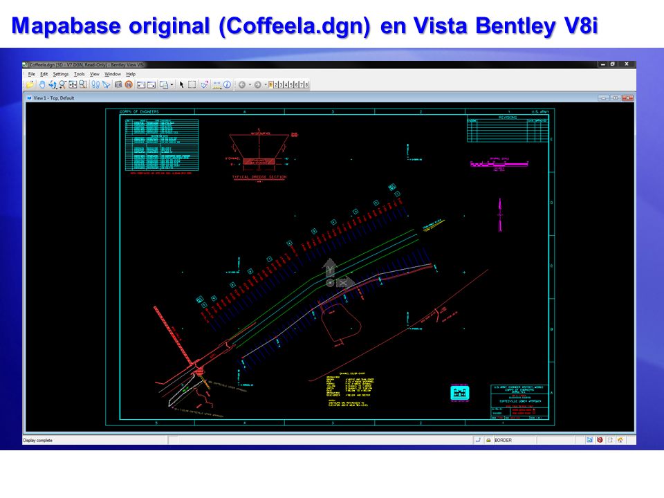The width and height of the screenshot is (664, 498).
Task: Click the View 1 window control icon
Action: click(x=29, y=98)
